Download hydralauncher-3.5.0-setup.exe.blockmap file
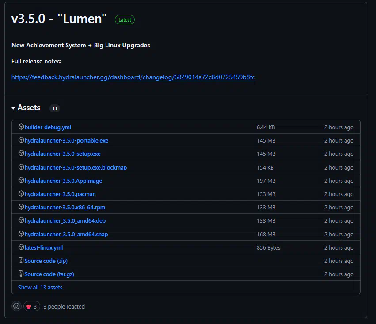Image resolution: width=376 pixels, height=324 pixels. click(76, 167)
